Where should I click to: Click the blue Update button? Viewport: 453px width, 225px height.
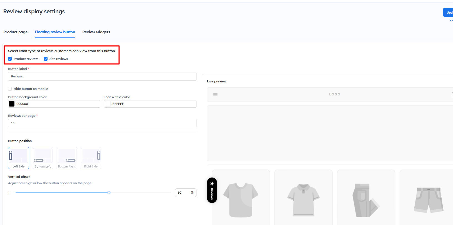448,12
